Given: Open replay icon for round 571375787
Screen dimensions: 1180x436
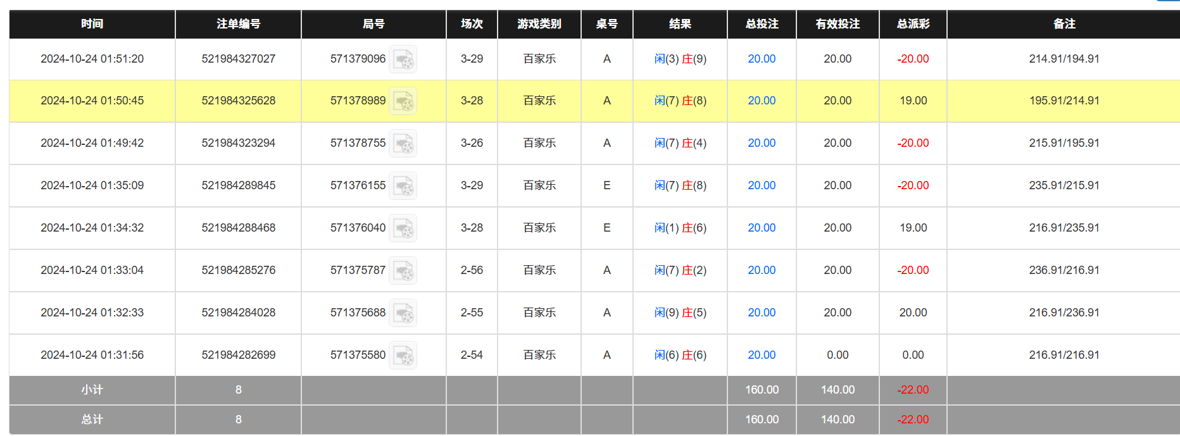Looking at the screenshot, I should (x=403, y=271).
